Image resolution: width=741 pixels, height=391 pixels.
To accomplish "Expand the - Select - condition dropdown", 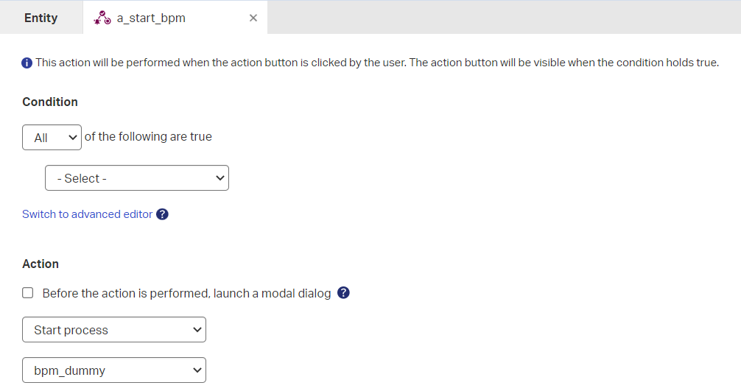I will (137, 178).
